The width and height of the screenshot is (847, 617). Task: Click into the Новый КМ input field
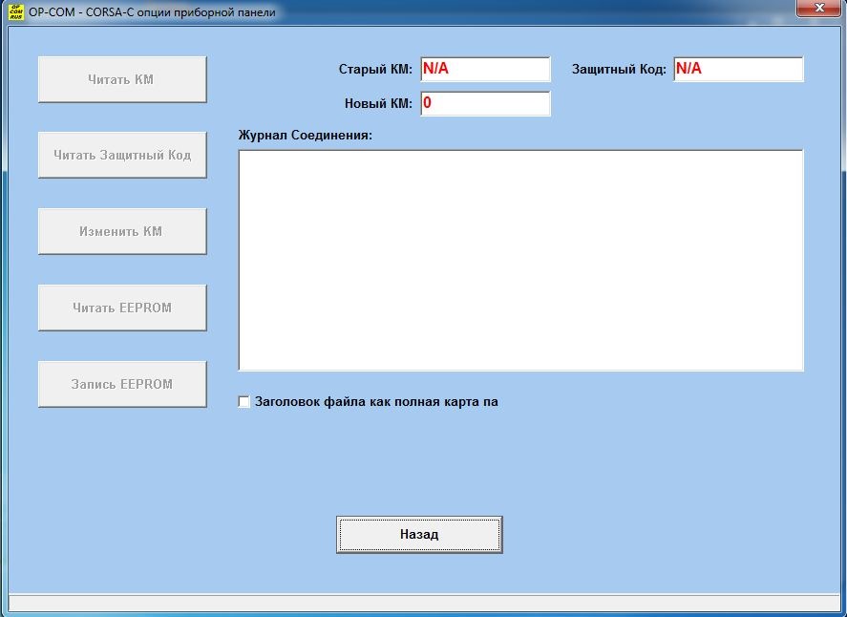[x=486, y=104]
